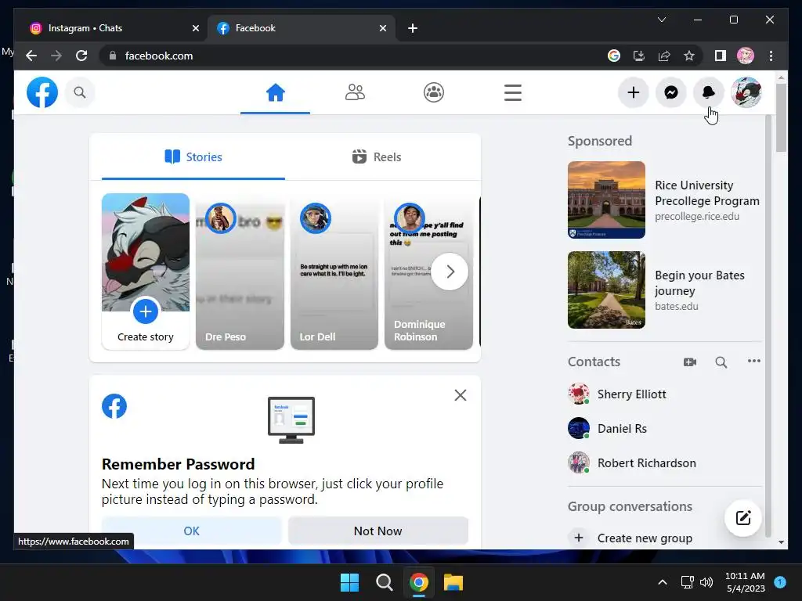Open a new browser tab
The height and width of the screenshot is (601, 802).
(413, 28)
